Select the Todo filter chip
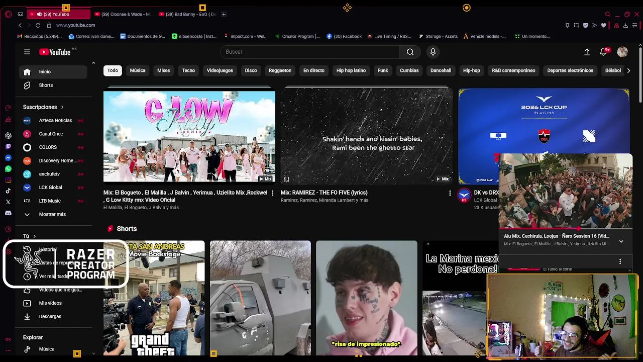 (x=113, y=70)
